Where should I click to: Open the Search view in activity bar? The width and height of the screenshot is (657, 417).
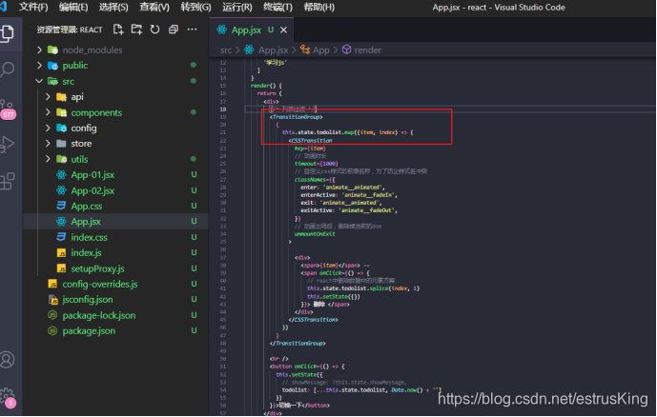click(7, 69)
